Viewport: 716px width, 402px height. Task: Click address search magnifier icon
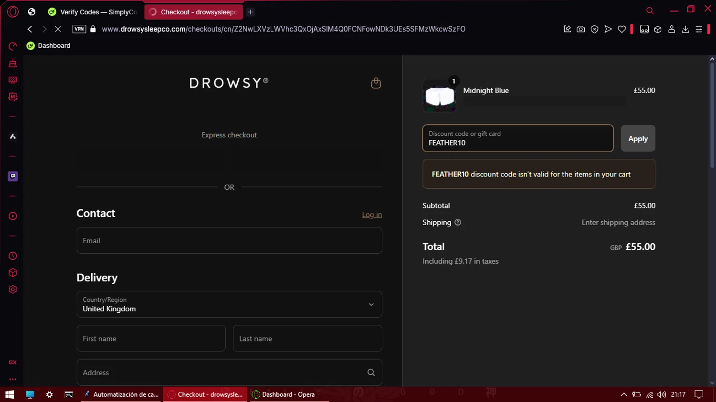tap(371, 372)
